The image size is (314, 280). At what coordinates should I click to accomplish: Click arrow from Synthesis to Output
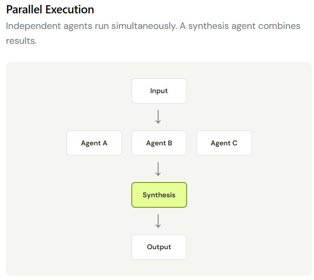pyautogui.click(x=158, y=221)
